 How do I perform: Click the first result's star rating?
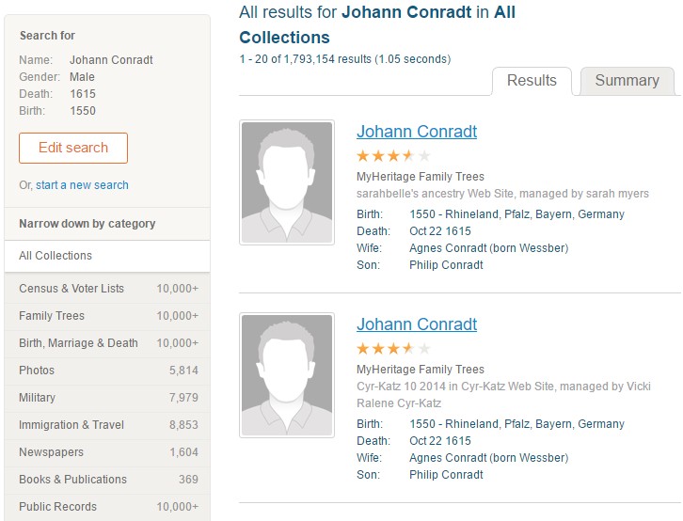coord(393,156)
